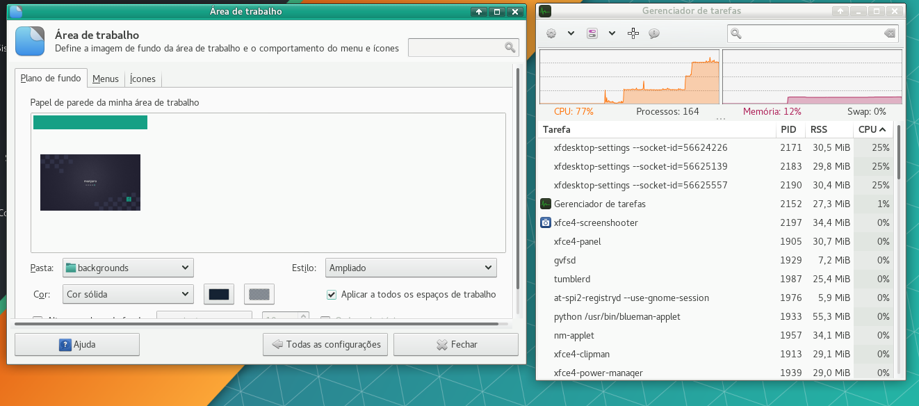Clear the task manager search field
Image resolution: width=919 pixels, height=406 pixels.
click(x=889, y=33)
